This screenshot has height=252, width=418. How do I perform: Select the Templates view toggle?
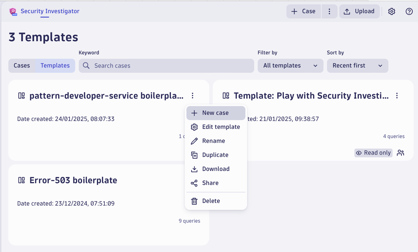(55, 66)
